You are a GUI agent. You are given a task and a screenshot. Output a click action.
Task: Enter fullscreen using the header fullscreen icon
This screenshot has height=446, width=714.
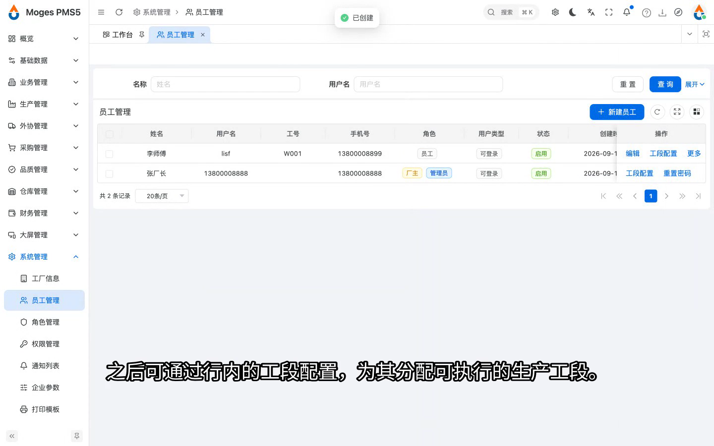point(609,12)
